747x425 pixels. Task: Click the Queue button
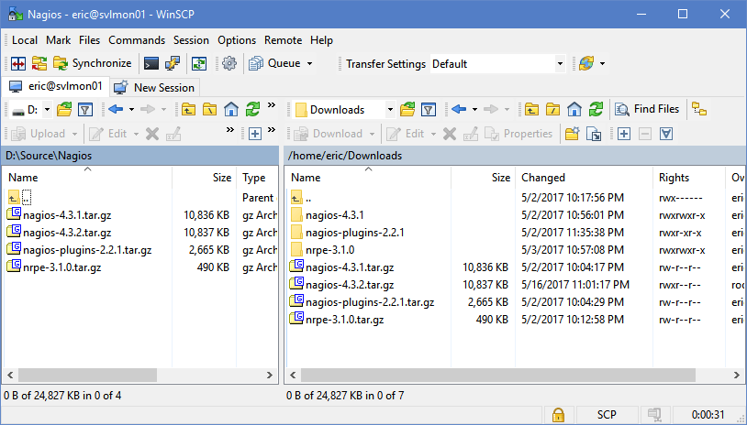pyautogui.click(x=275, y=63)
